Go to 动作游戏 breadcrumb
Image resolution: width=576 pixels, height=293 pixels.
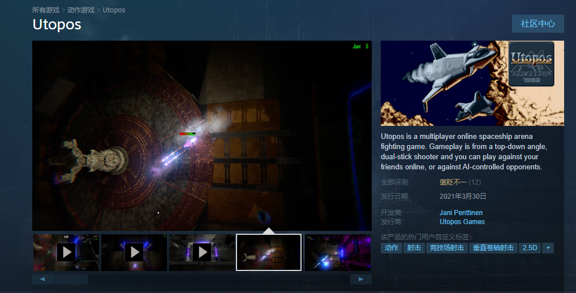tap(81, 10)
